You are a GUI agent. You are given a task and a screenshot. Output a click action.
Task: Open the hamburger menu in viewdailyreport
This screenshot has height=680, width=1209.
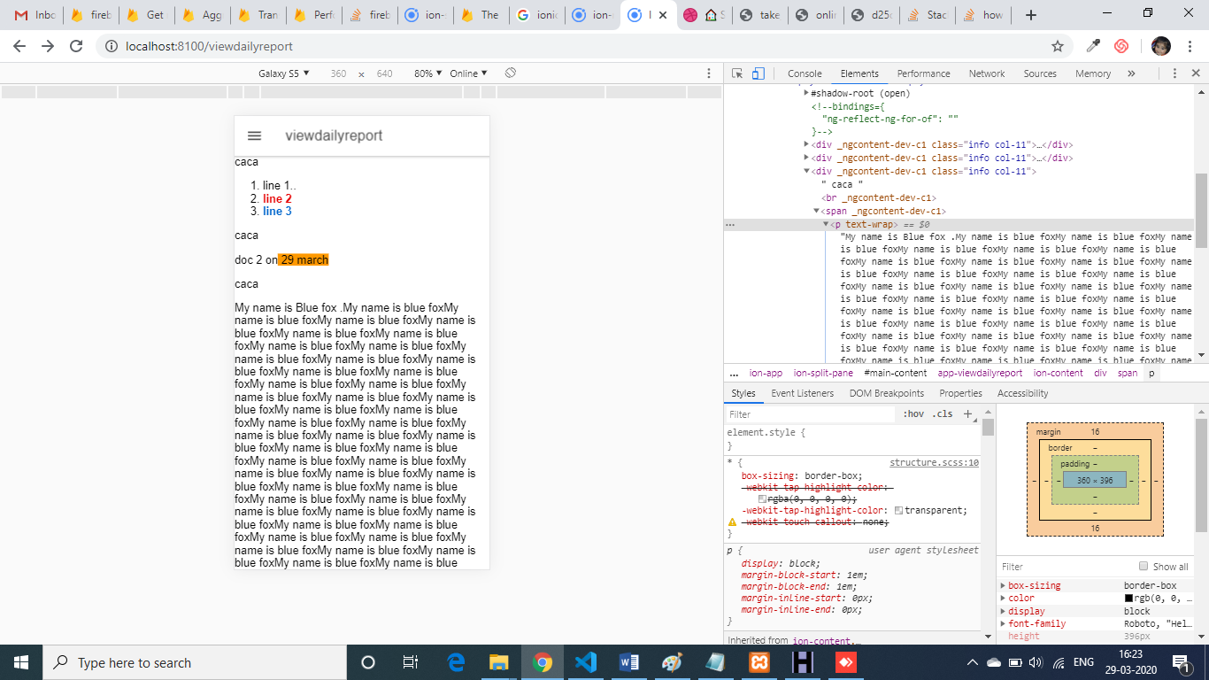(254, 135)
